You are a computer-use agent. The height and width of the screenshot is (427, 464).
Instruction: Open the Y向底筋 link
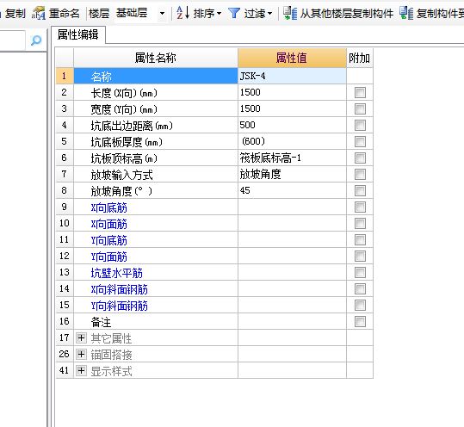point(108,240)
